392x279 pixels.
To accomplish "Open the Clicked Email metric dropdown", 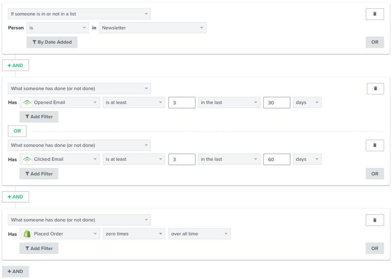I will (60, 160).
